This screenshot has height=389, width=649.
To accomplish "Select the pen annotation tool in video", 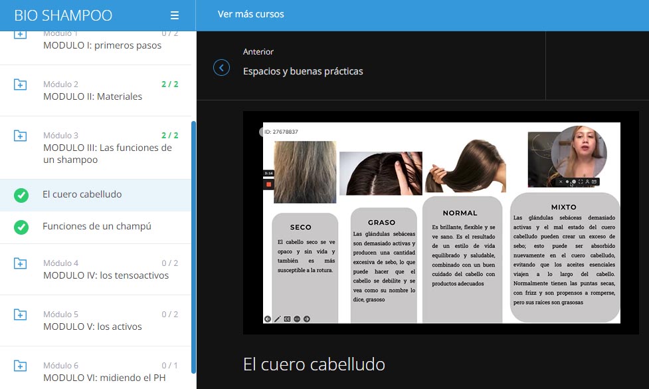I will pos(278,319).
